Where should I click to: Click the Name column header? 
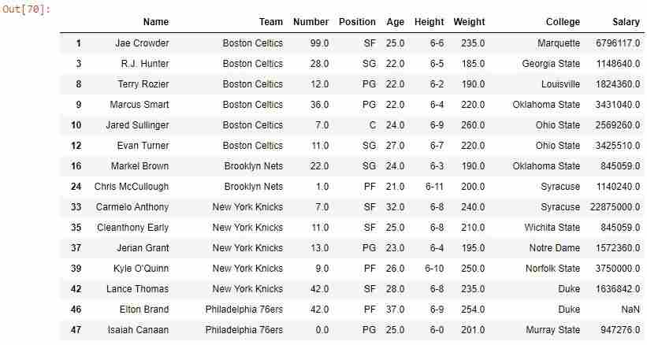coord(156,22)
